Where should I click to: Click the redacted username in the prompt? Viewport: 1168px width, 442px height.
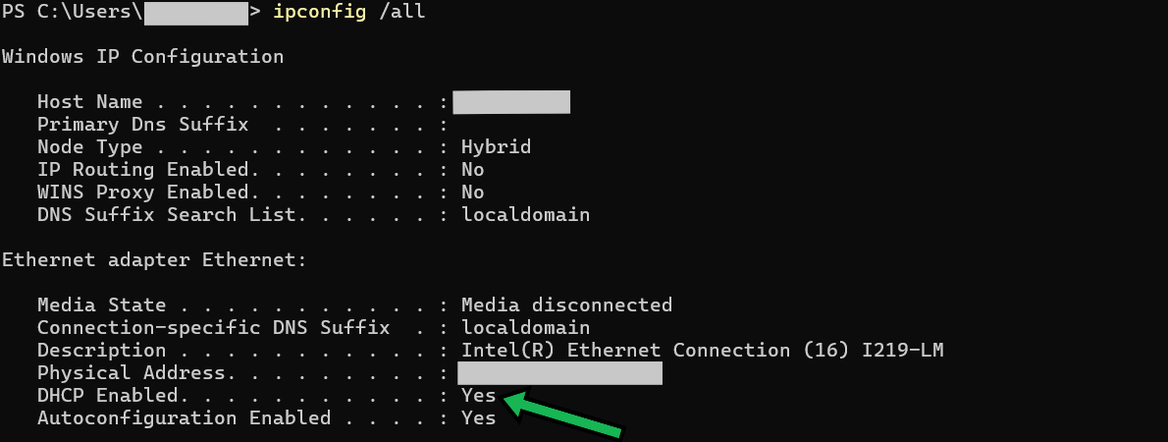point(196,14)
